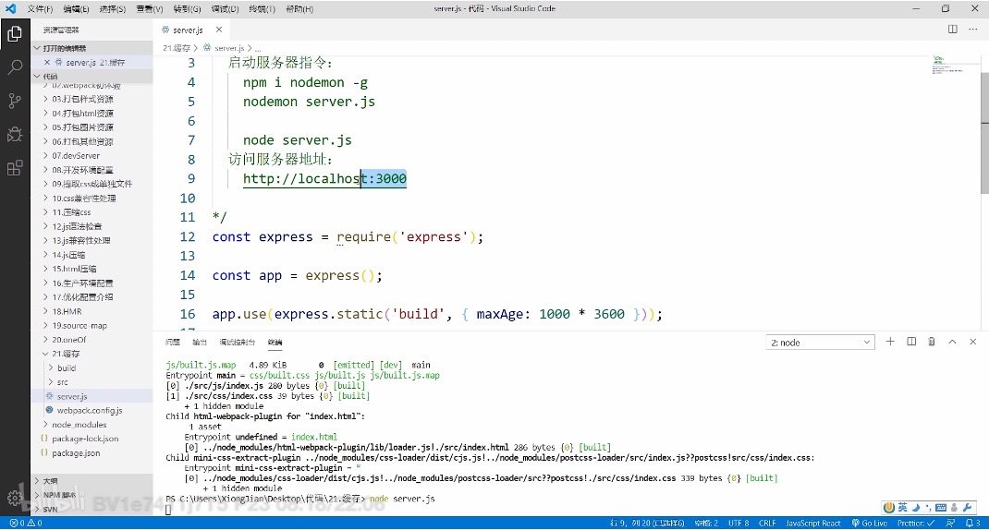Split the terminal panel
Viewport: 989px width, 530px height.
(911, 342)
